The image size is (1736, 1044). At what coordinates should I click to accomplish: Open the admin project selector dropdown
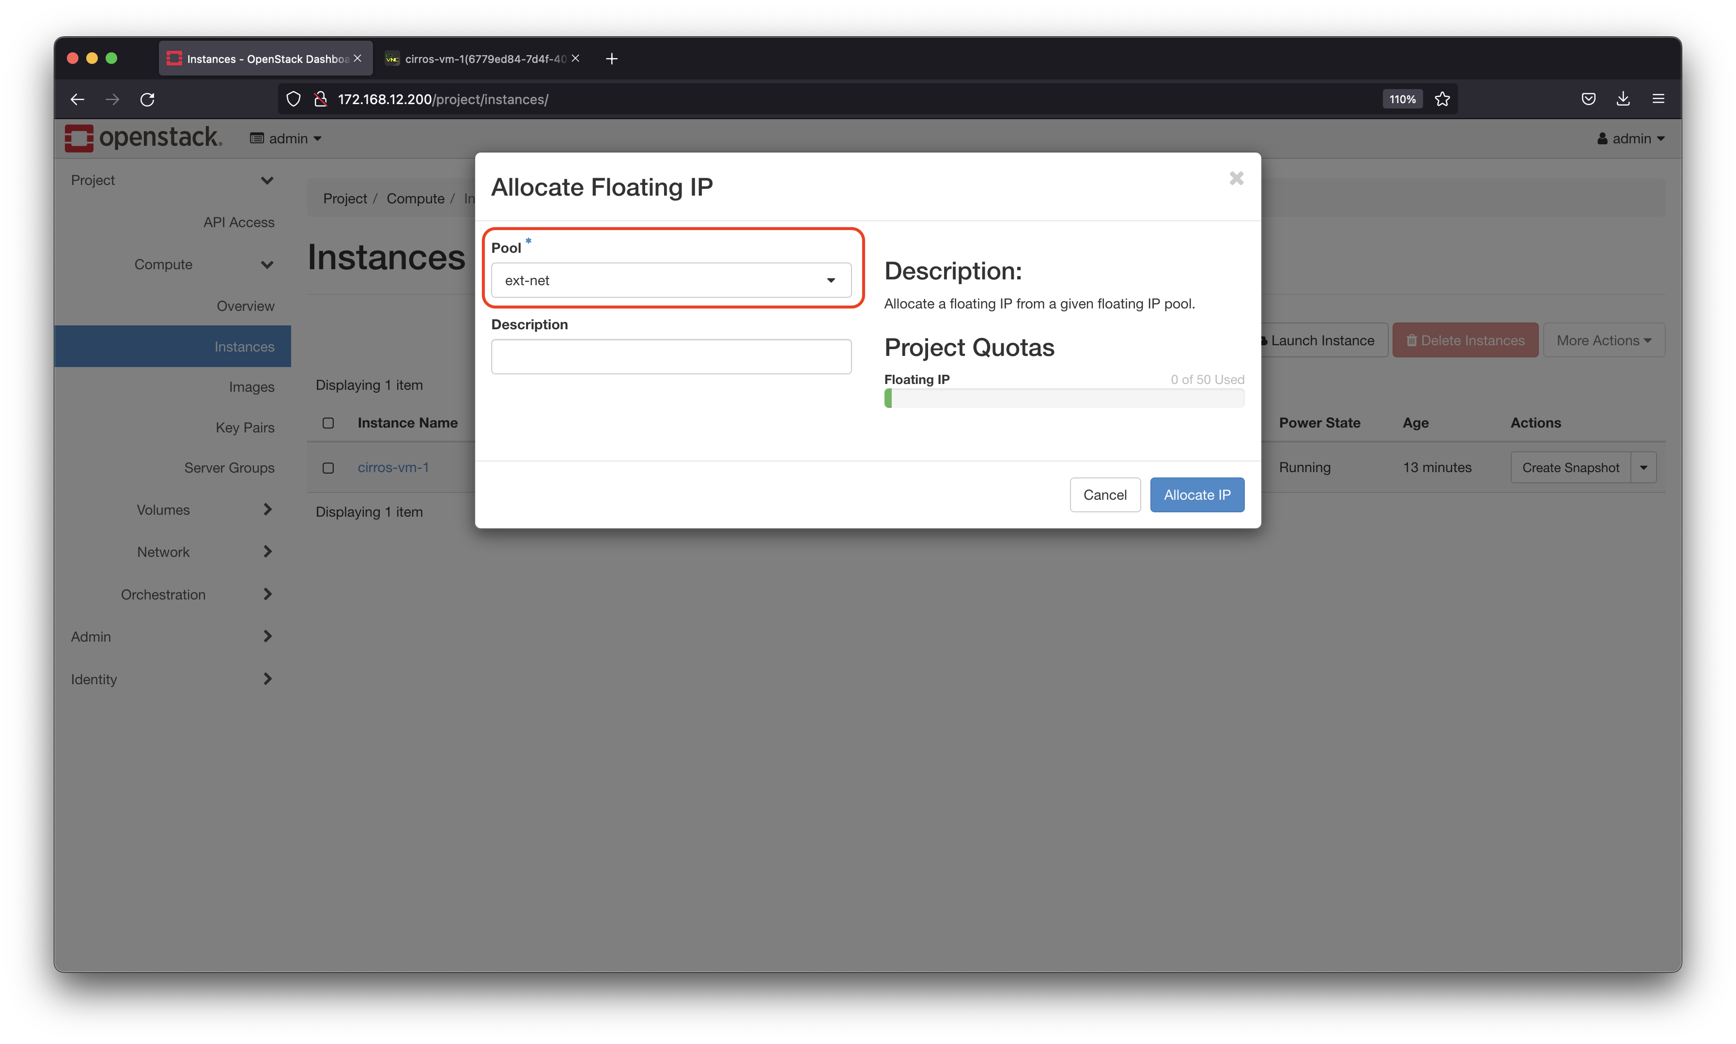point(286,138)
